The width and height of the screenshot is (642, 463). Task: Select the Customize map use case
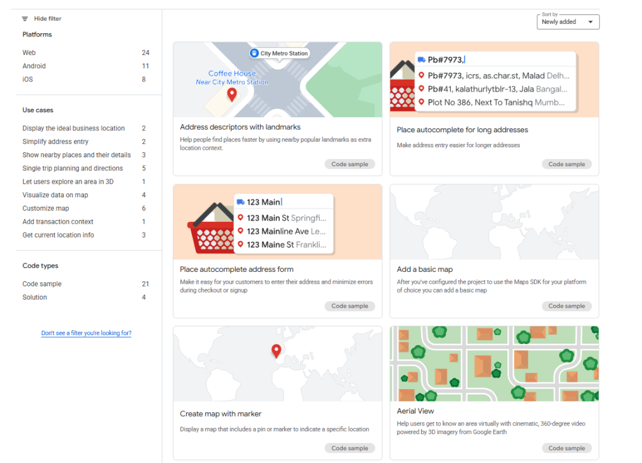46,209
